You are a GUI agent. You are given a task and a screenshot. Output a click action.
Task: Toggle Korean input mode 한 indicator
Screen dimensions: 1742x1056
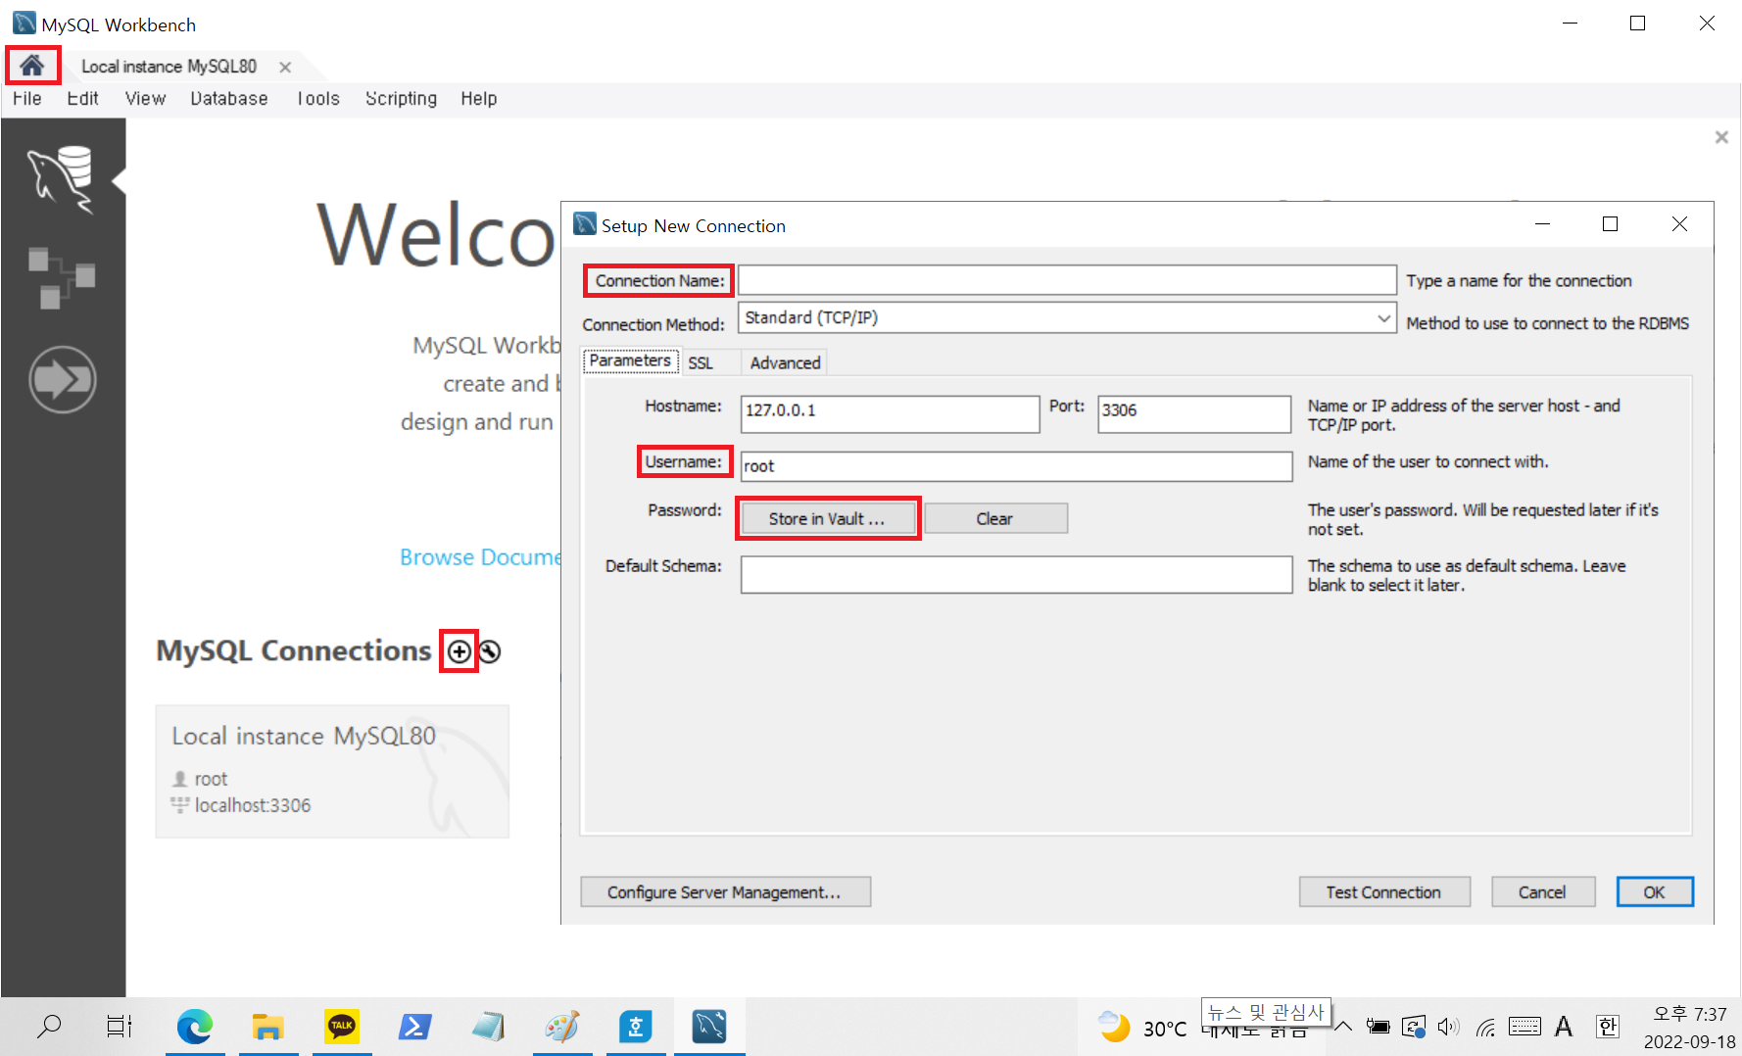[x=1608, y=1027]
